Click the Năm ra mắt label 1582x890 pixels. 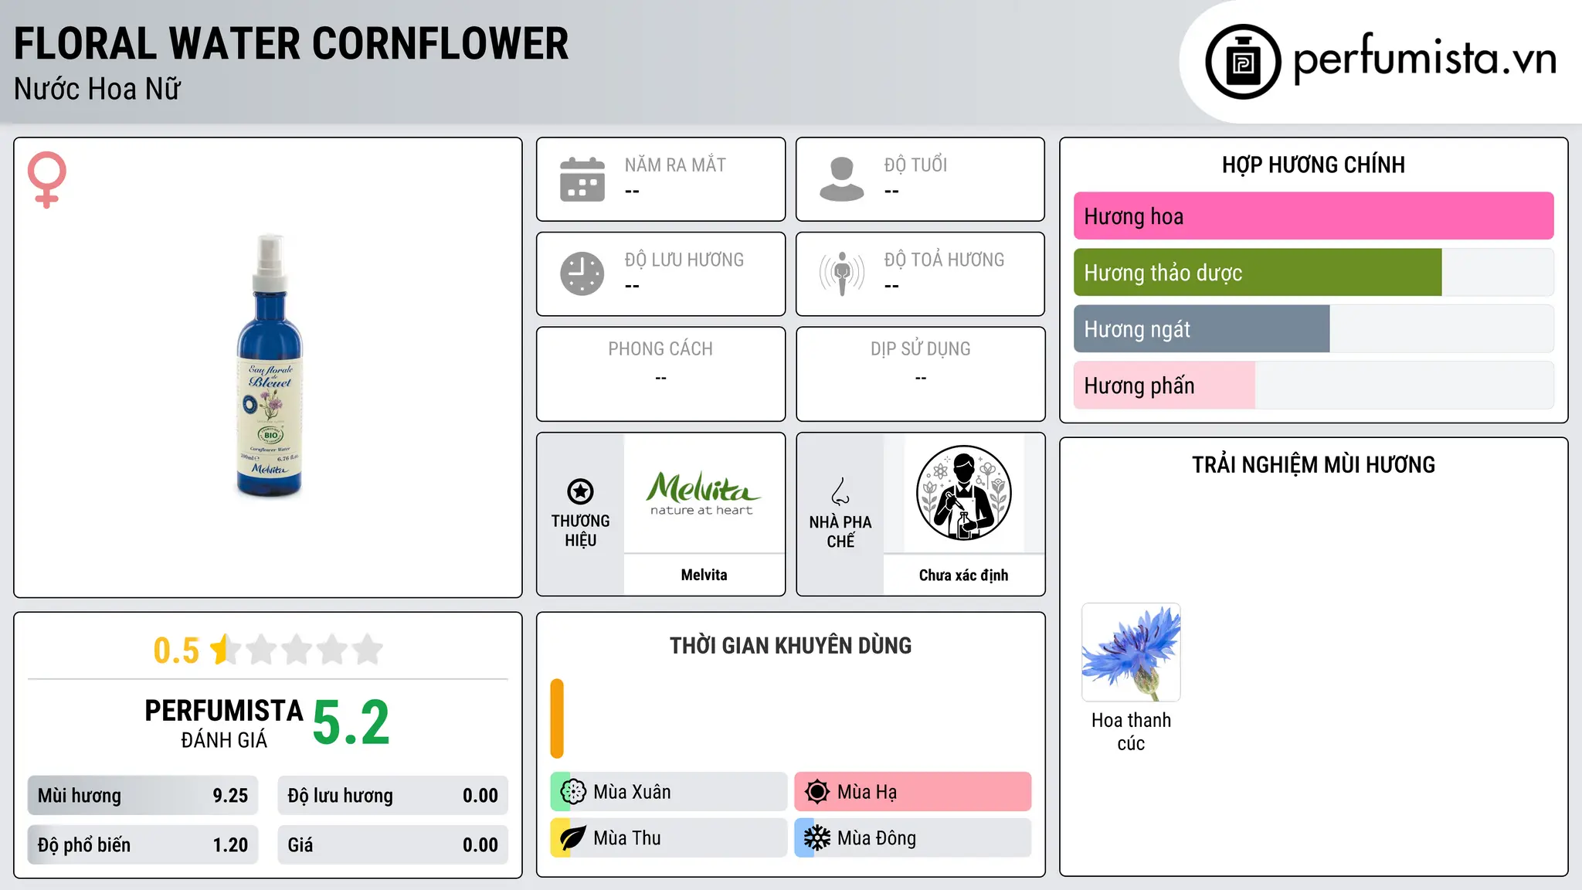click(x=675, y=165)
